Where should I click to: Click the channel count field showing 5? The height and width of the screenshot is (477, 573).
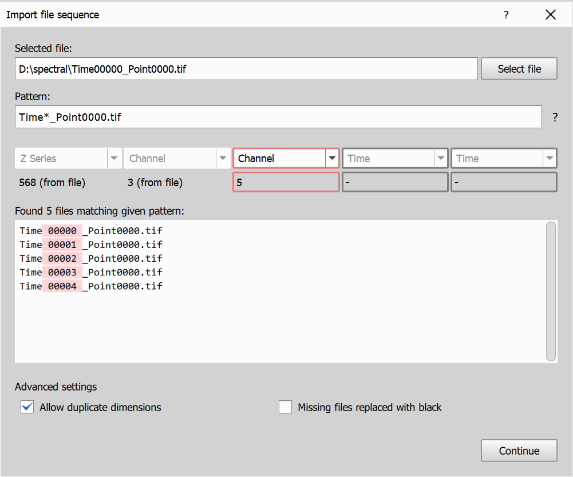286,182
